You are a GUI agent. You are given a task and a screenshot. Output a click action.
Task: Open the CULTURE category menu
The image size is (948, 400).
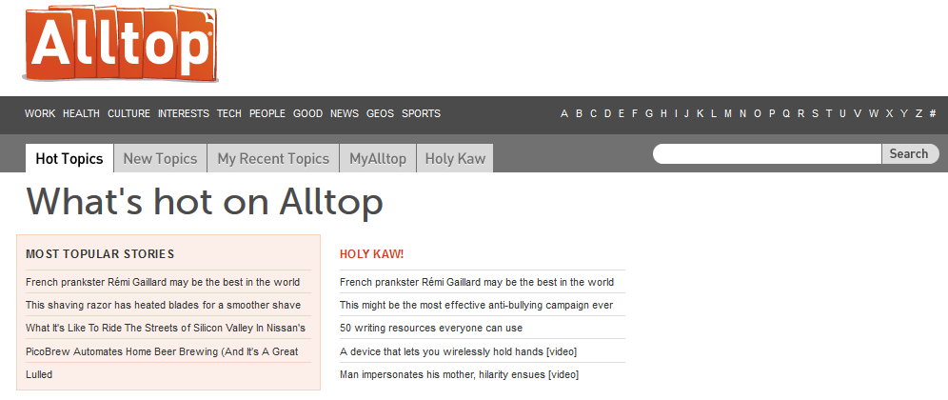click(128, 113)
